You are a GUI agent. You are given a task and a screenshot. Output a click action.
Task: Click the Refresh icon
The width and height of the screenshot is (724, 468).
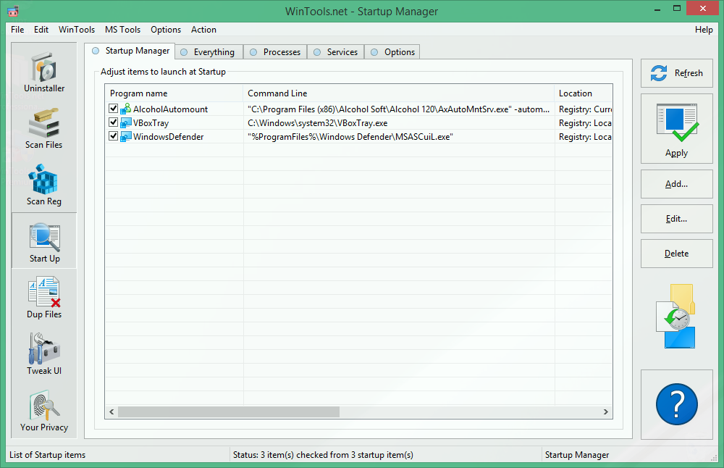(x=658, y=72)
